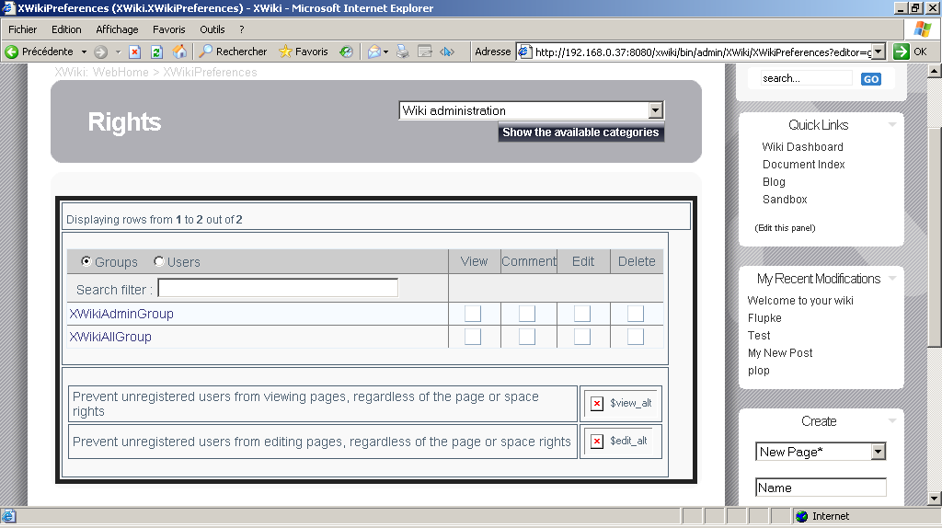This screenshot has width=942, height=528.
Task: Click the forward navigation arrow icon
Action: (101, 52)
